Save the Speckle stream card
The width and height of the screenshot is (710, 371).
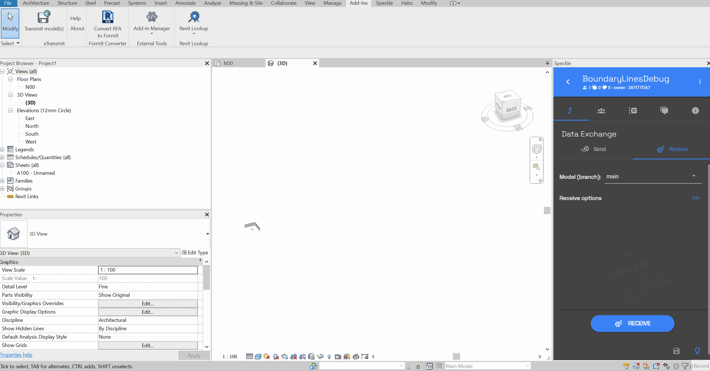676,351
